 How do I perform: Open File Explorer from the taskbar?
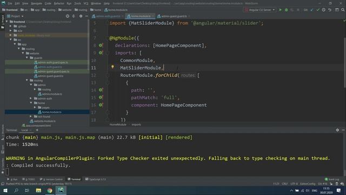(38, 190)
